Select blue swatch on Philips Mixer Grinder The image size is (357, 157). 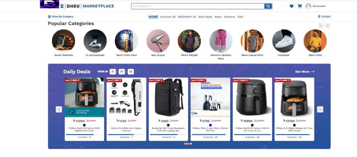(x=210, y=125)
